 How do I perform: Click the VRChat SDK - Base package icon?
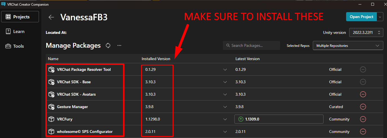(51, 82)
